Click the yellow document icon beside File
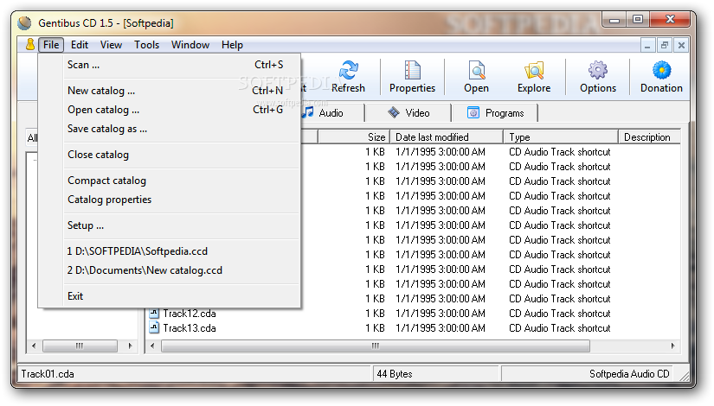 pos(30,45)
